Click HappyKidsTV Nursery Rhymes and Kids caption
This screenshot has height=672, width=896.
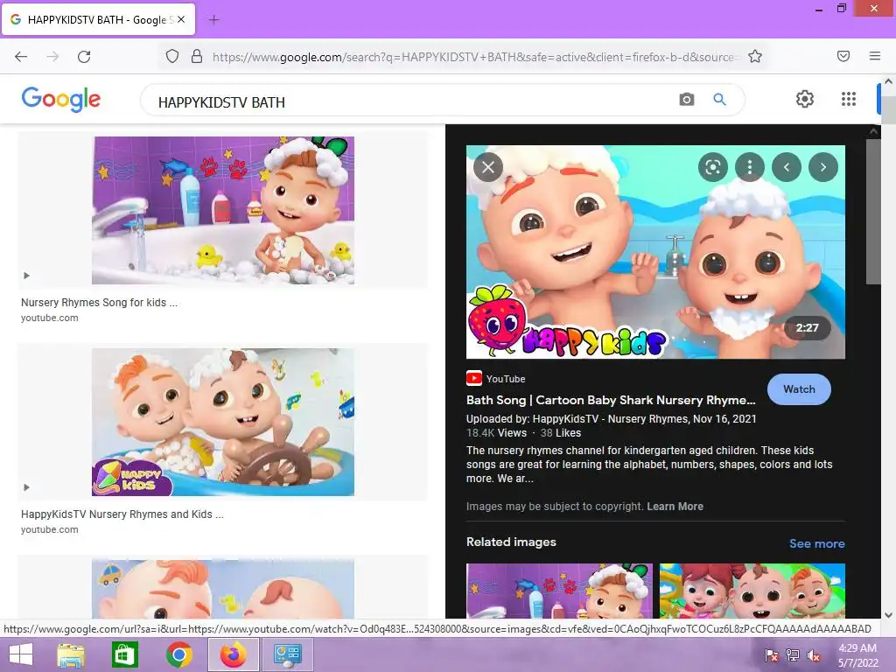tap(122, 514)
